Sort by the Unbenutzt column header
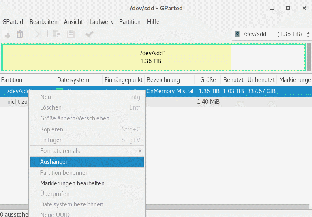Screen dimensions: 312x217 coord(261,80)
